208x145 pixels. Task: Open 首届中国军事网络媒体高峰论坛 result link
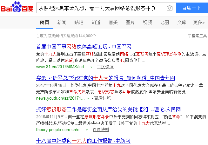point(84,47)
